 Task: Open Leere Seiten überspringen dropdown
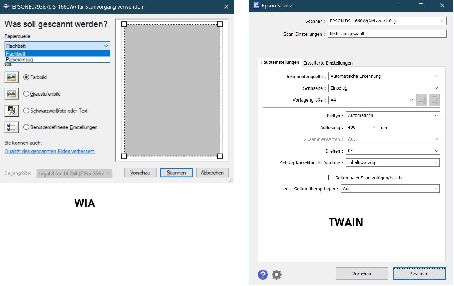coord(390,189)
